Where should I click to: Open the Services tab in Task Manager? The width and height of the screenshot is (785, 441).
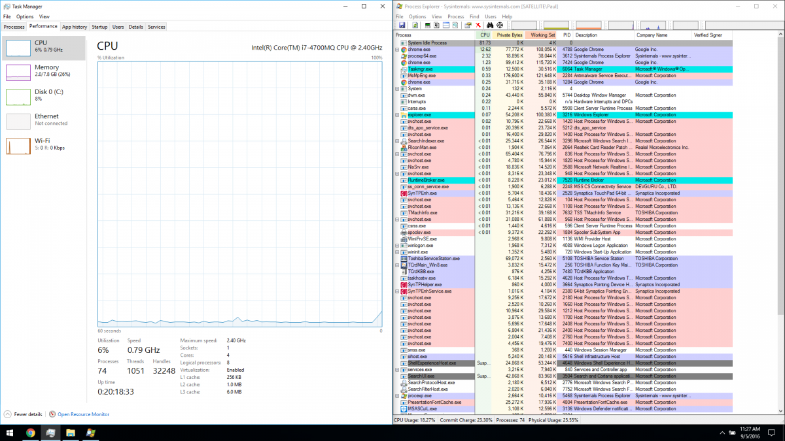[x=156, y=27]
